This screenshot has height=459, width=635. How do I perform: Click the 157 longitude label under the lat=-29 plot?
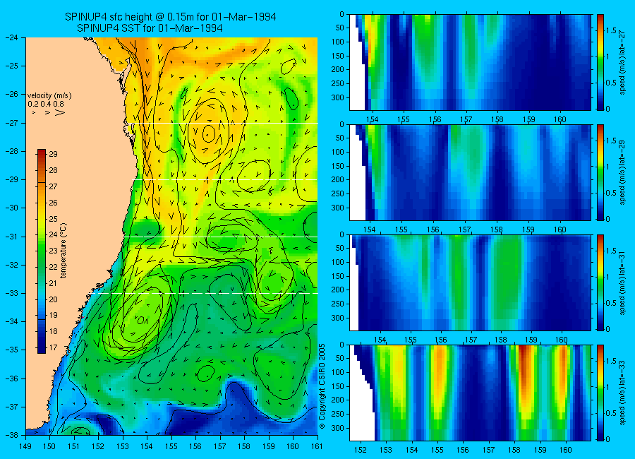[x=464, y=230]
